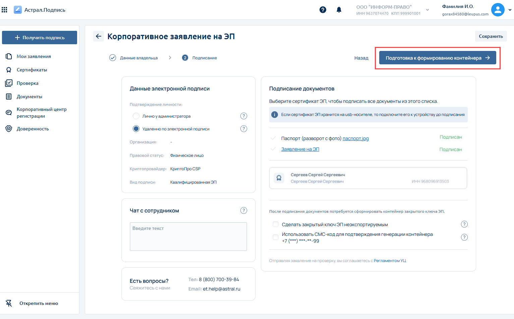Click the Доверенность shield icon
The image size is (514, 319).
coord(9,129)
